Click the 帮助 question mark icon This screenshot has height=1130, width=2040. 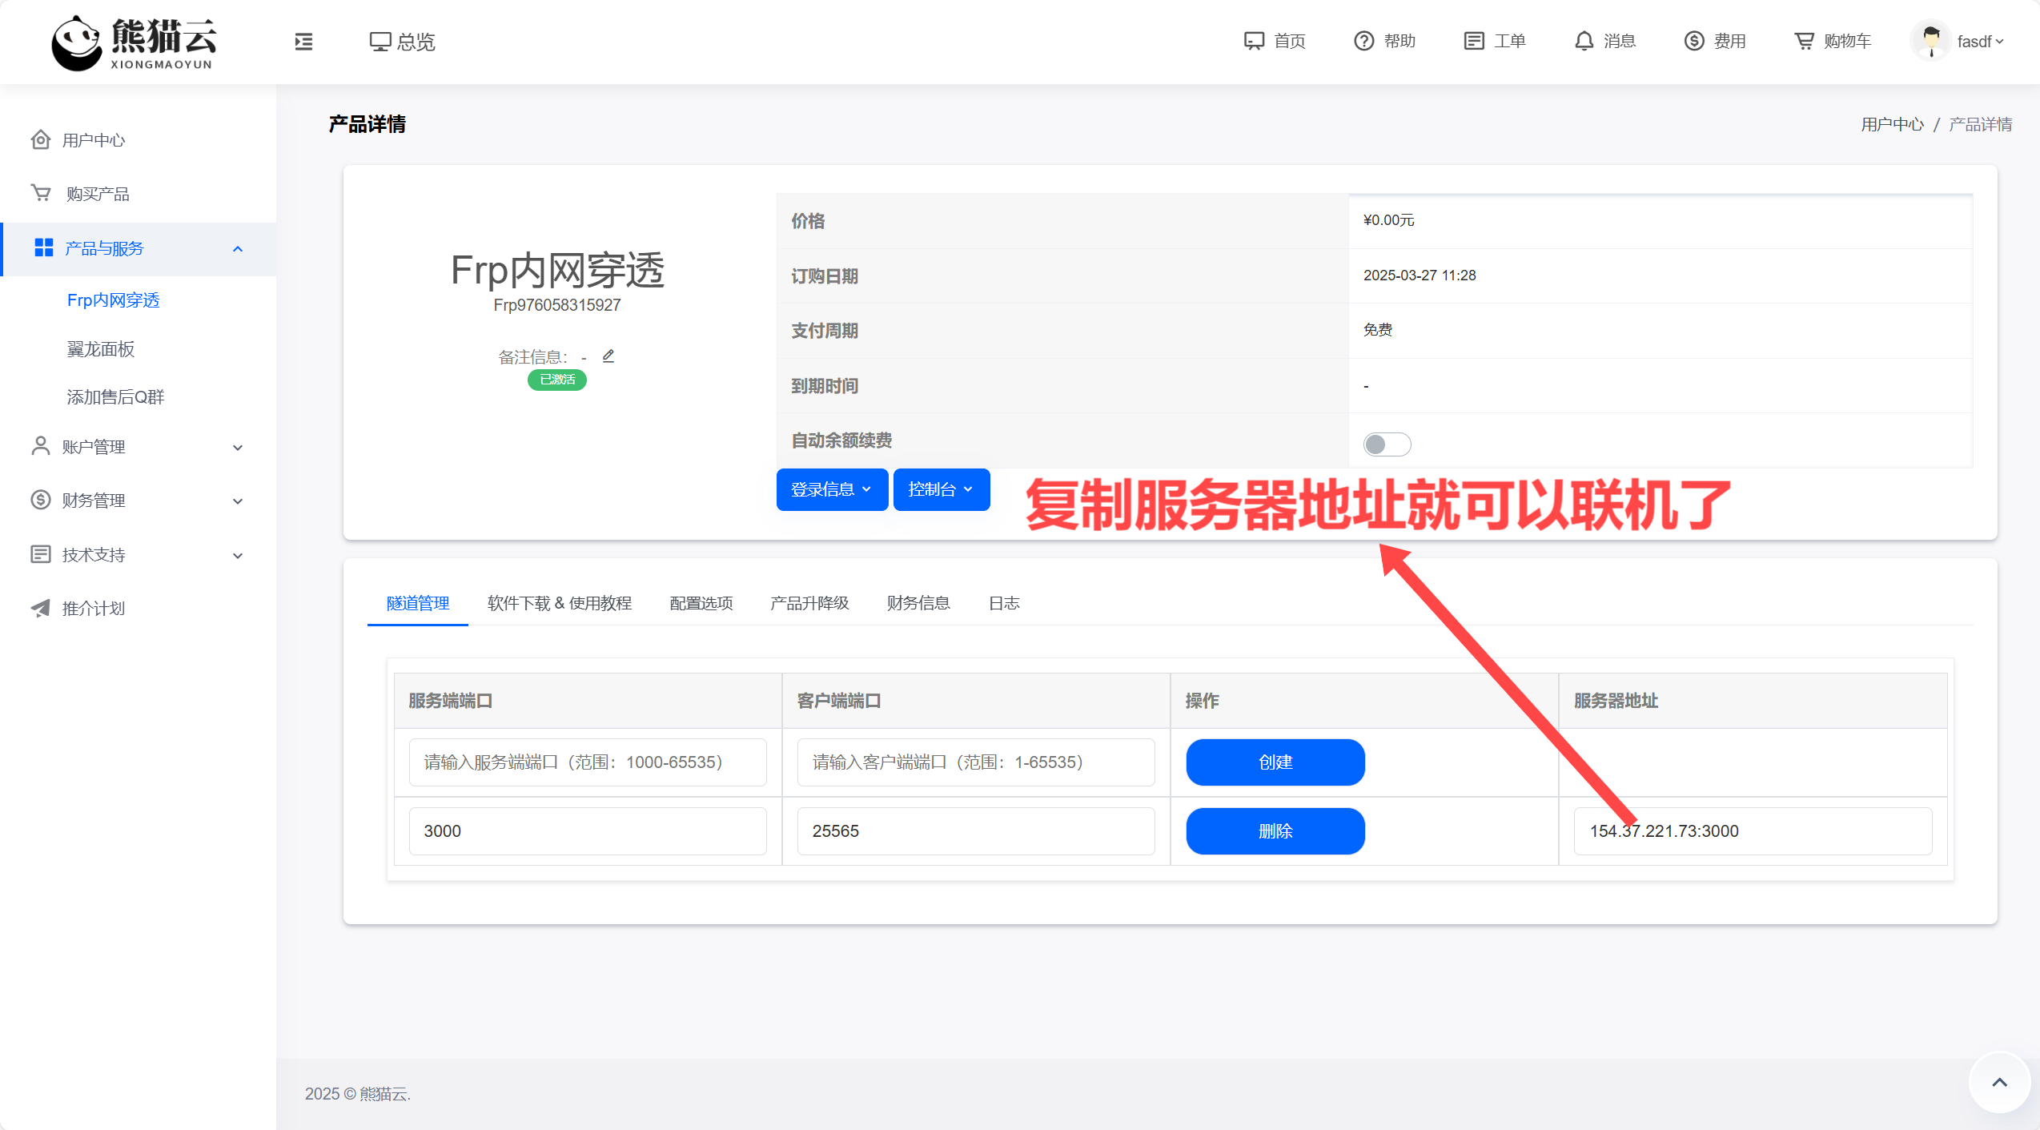coord(1363,41)
